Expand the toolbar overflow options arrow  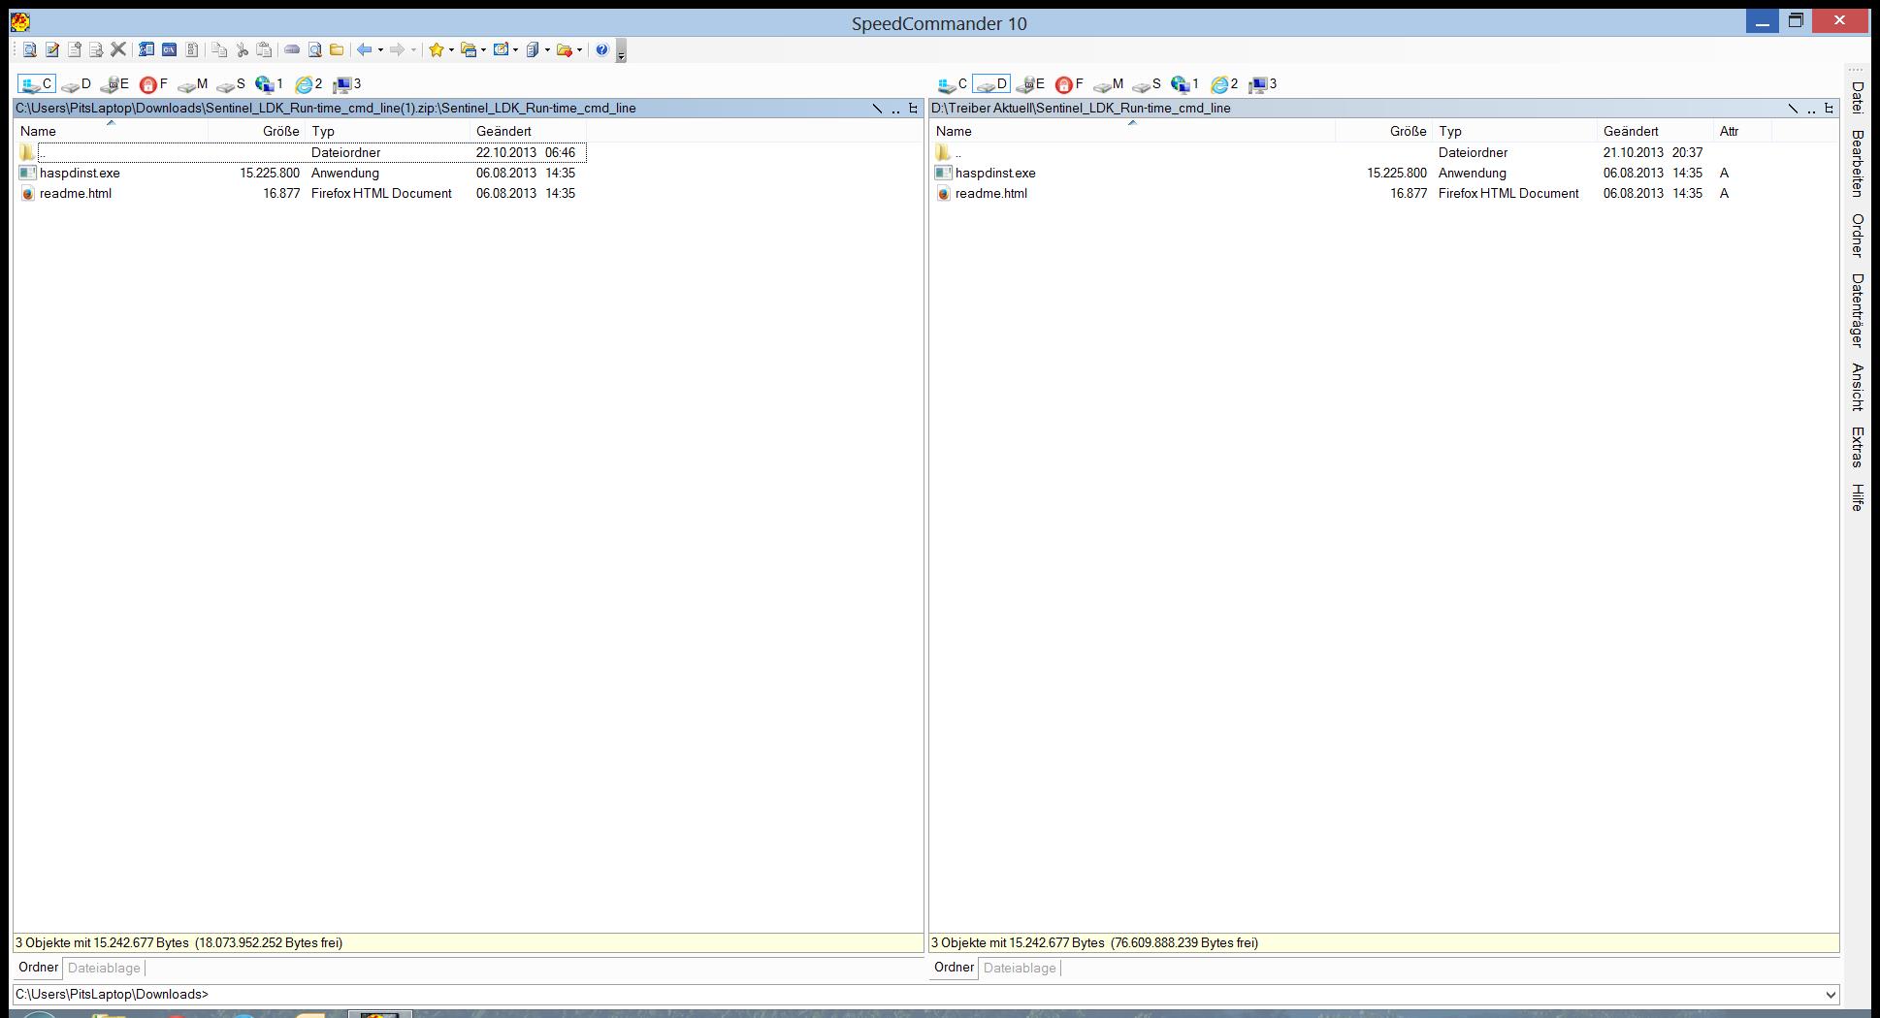(621, 50)
